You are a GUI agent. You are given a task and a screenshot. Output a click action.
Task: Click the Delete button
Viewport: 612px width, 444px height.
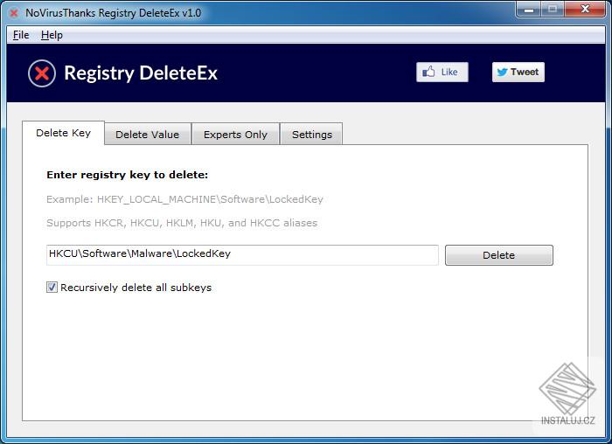(499, 255)
